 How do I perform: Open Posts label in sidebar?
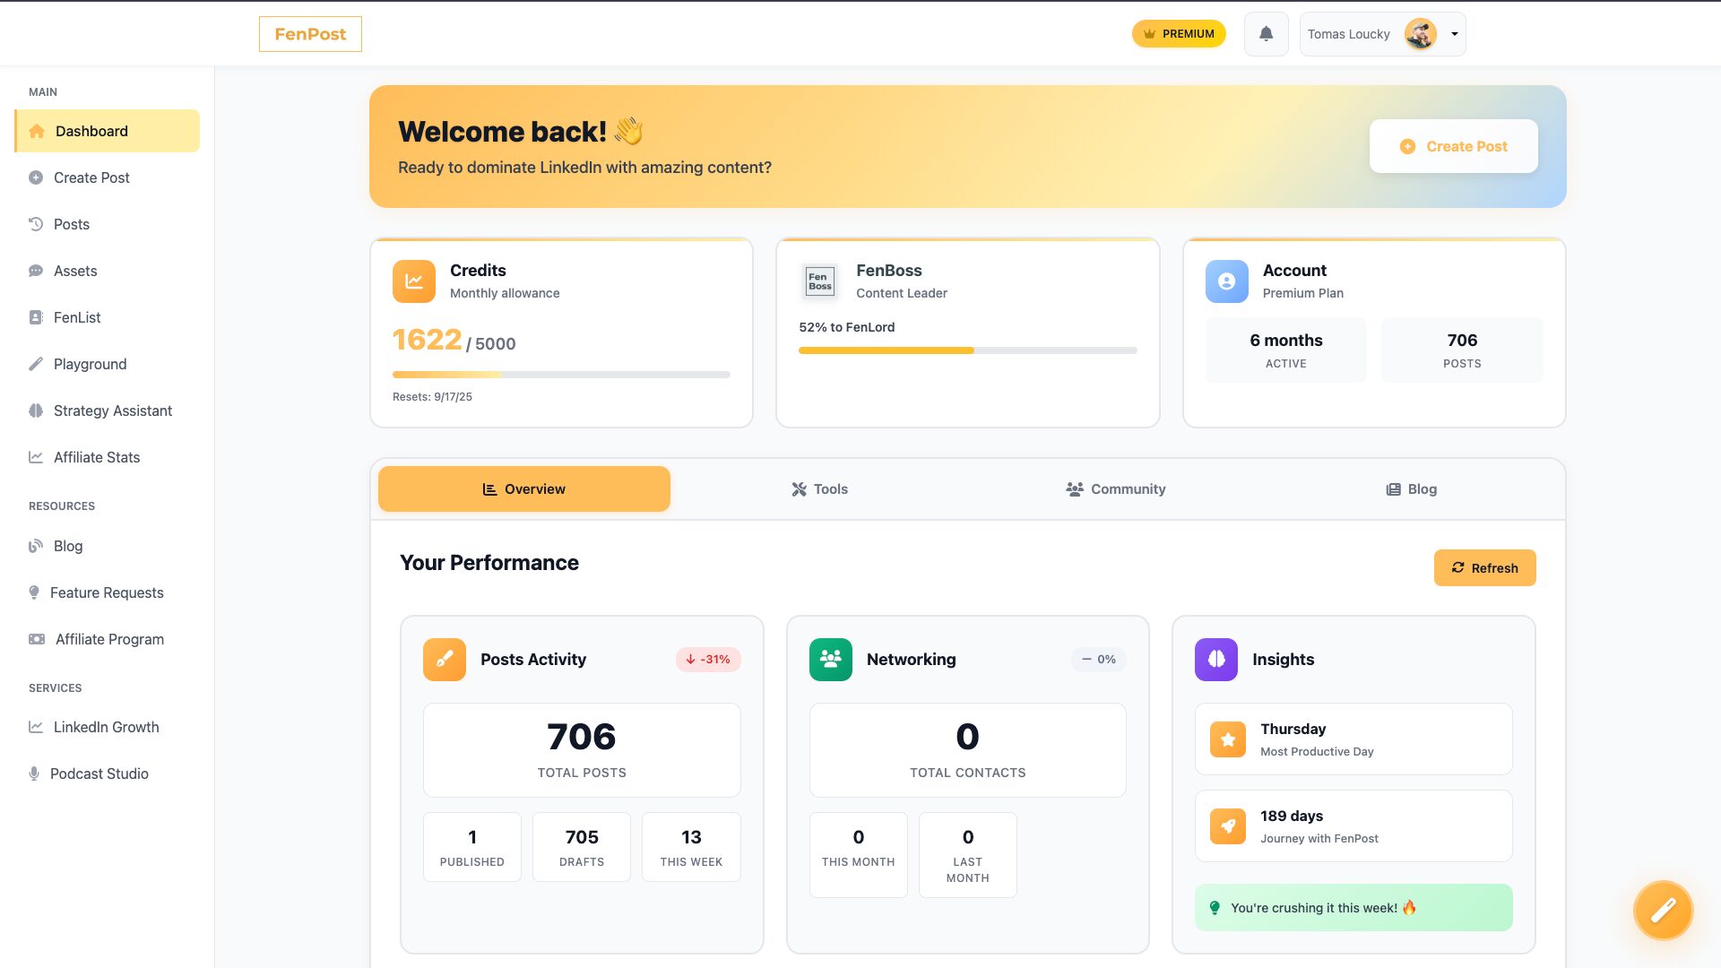point(72,224)
